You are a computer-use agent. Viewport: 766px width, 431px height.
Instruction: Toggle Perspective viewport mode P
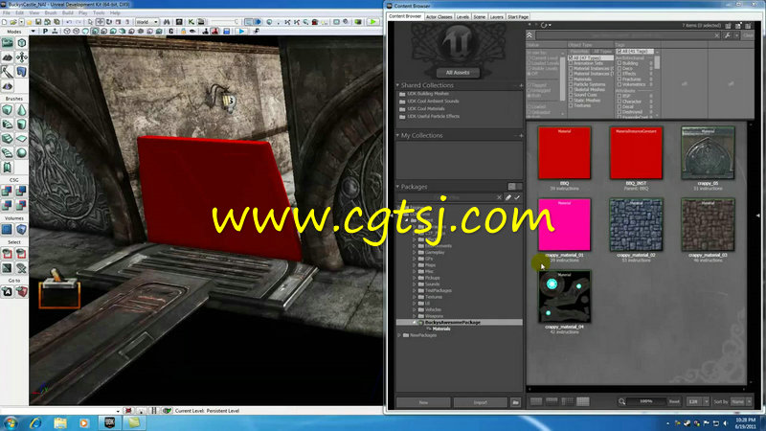pyautogui.click(x=45, y=32)
